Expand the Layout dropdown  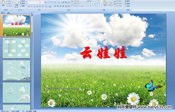point(23,1)
